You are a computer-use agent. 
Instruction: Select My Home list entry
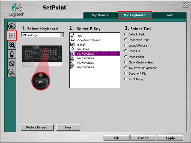pyautogui.click(x=95, y=49)
